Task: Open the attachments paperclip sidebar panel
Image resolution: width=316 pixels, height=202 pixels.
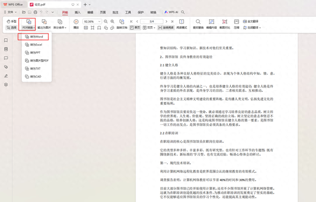Action: tap(6, 67)
